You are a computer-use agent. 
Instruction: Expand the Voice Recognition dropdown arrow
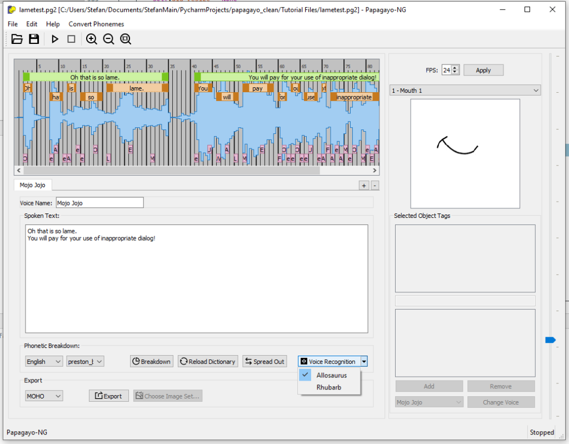click(364, 362)
